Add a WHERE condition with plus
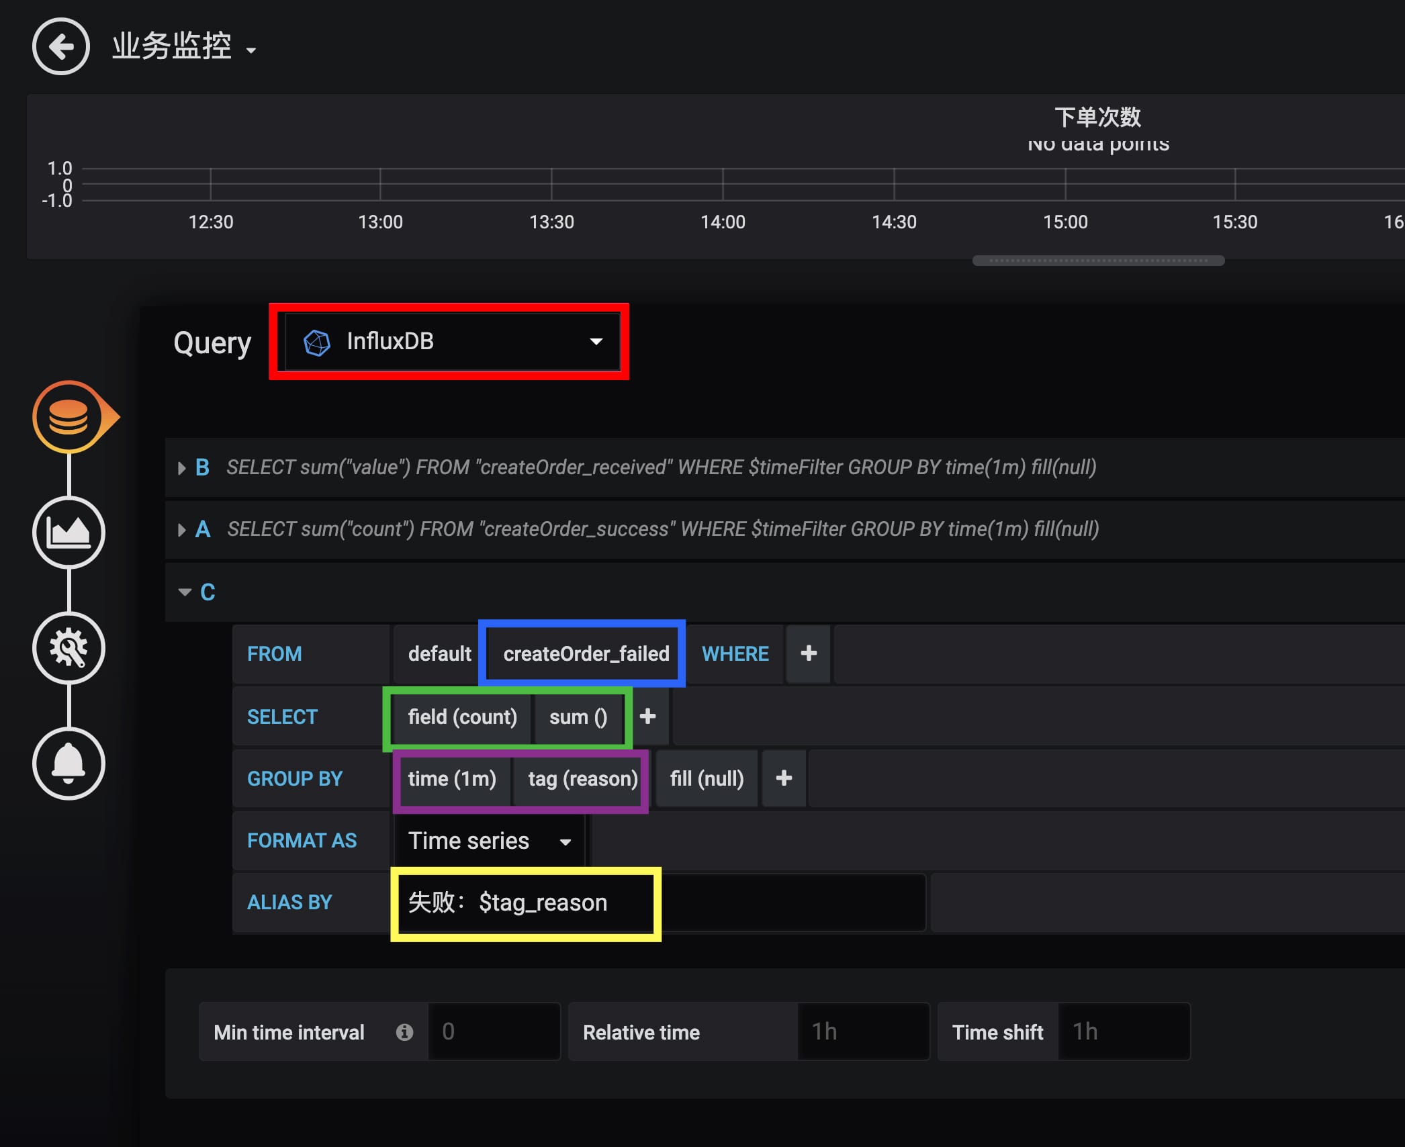The width and height of the screenshot is (1405, 1147). tap(809, 653)
